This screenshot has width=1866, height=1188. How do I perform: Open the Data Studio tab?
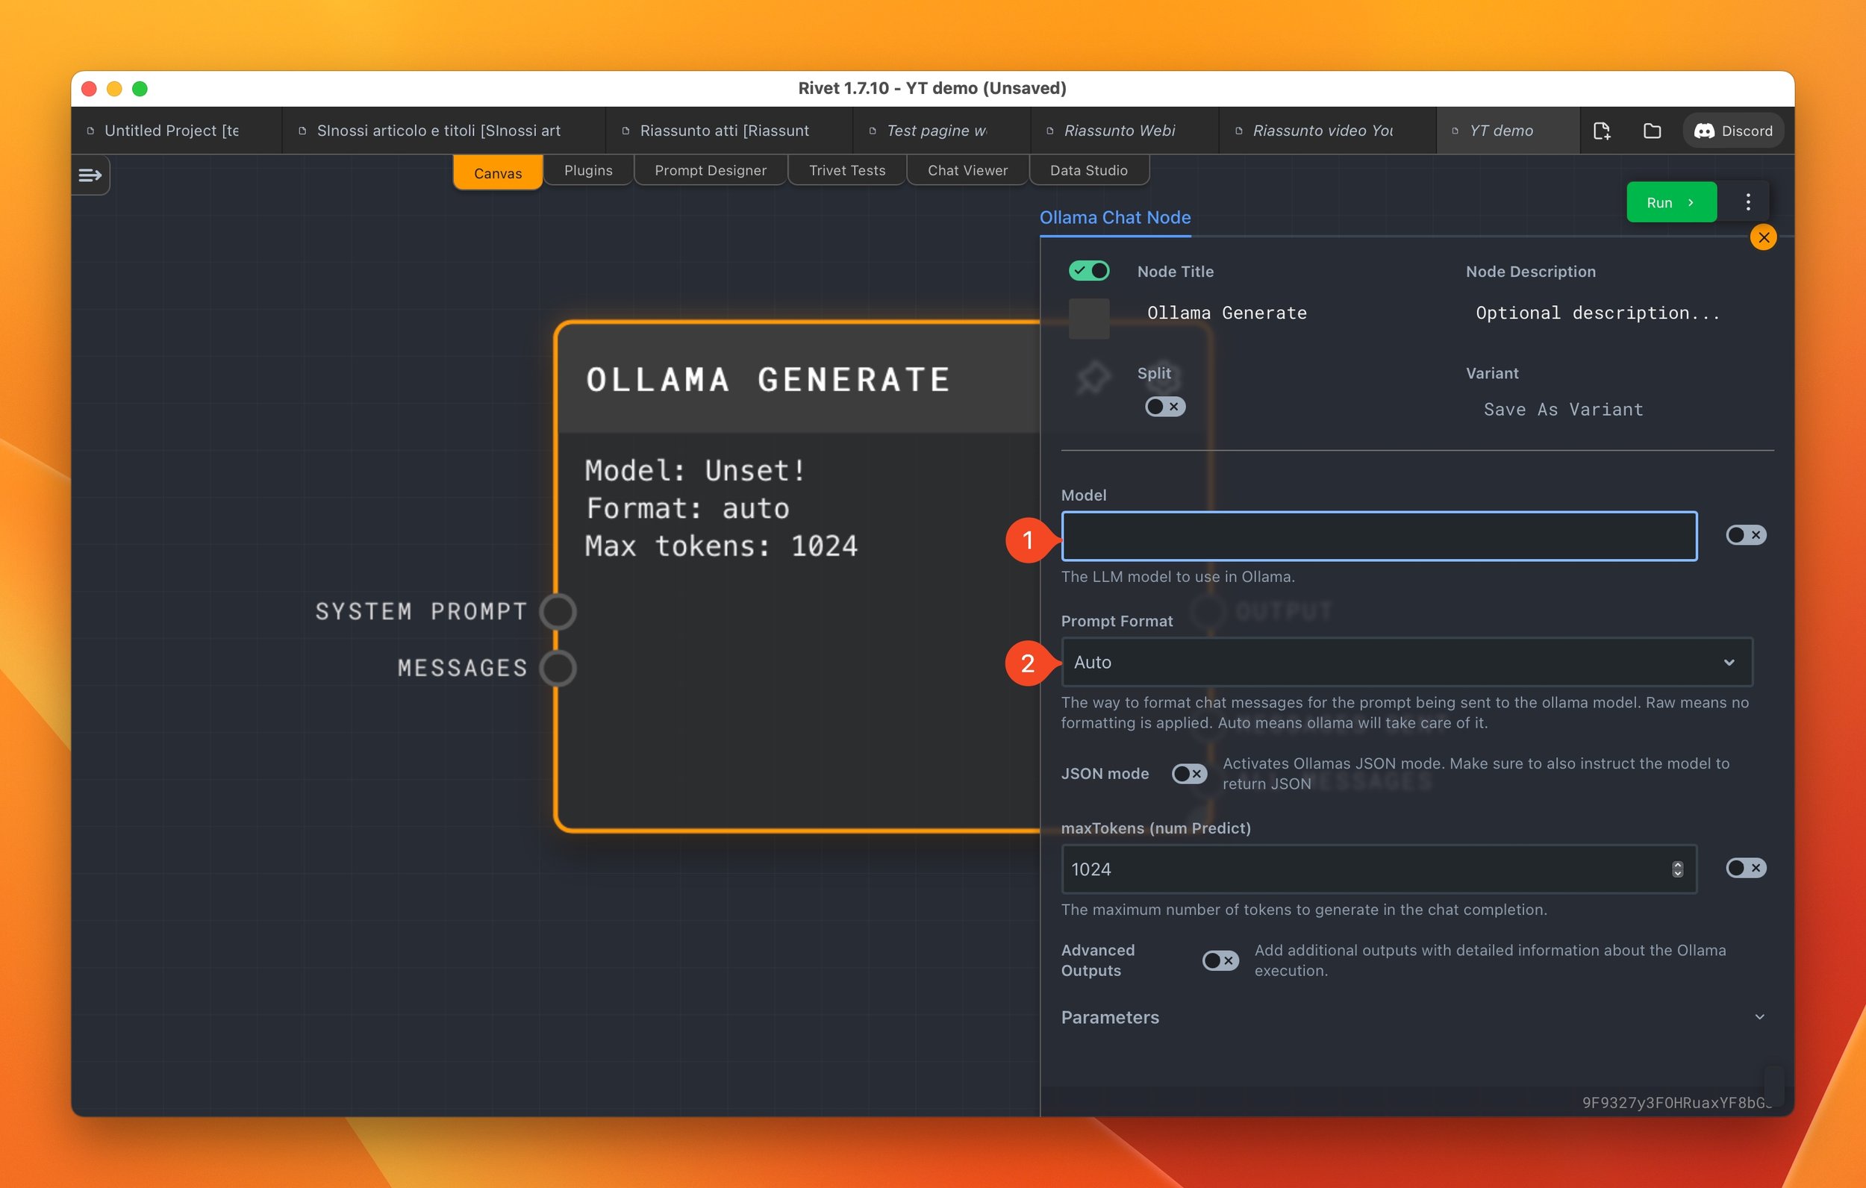(1089, 170)
